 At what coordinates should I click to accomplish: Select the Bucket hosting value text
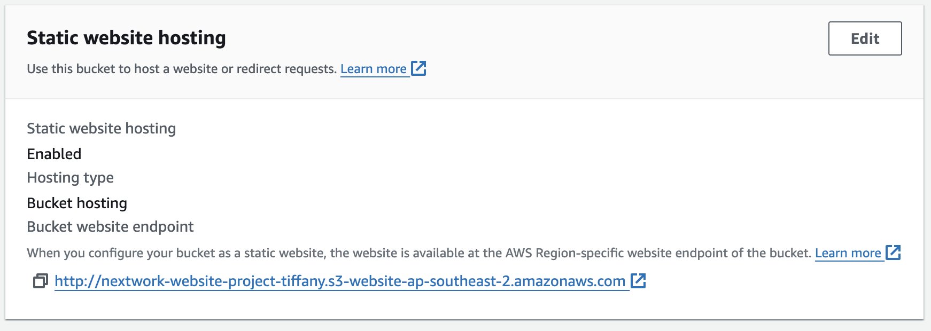77,203
